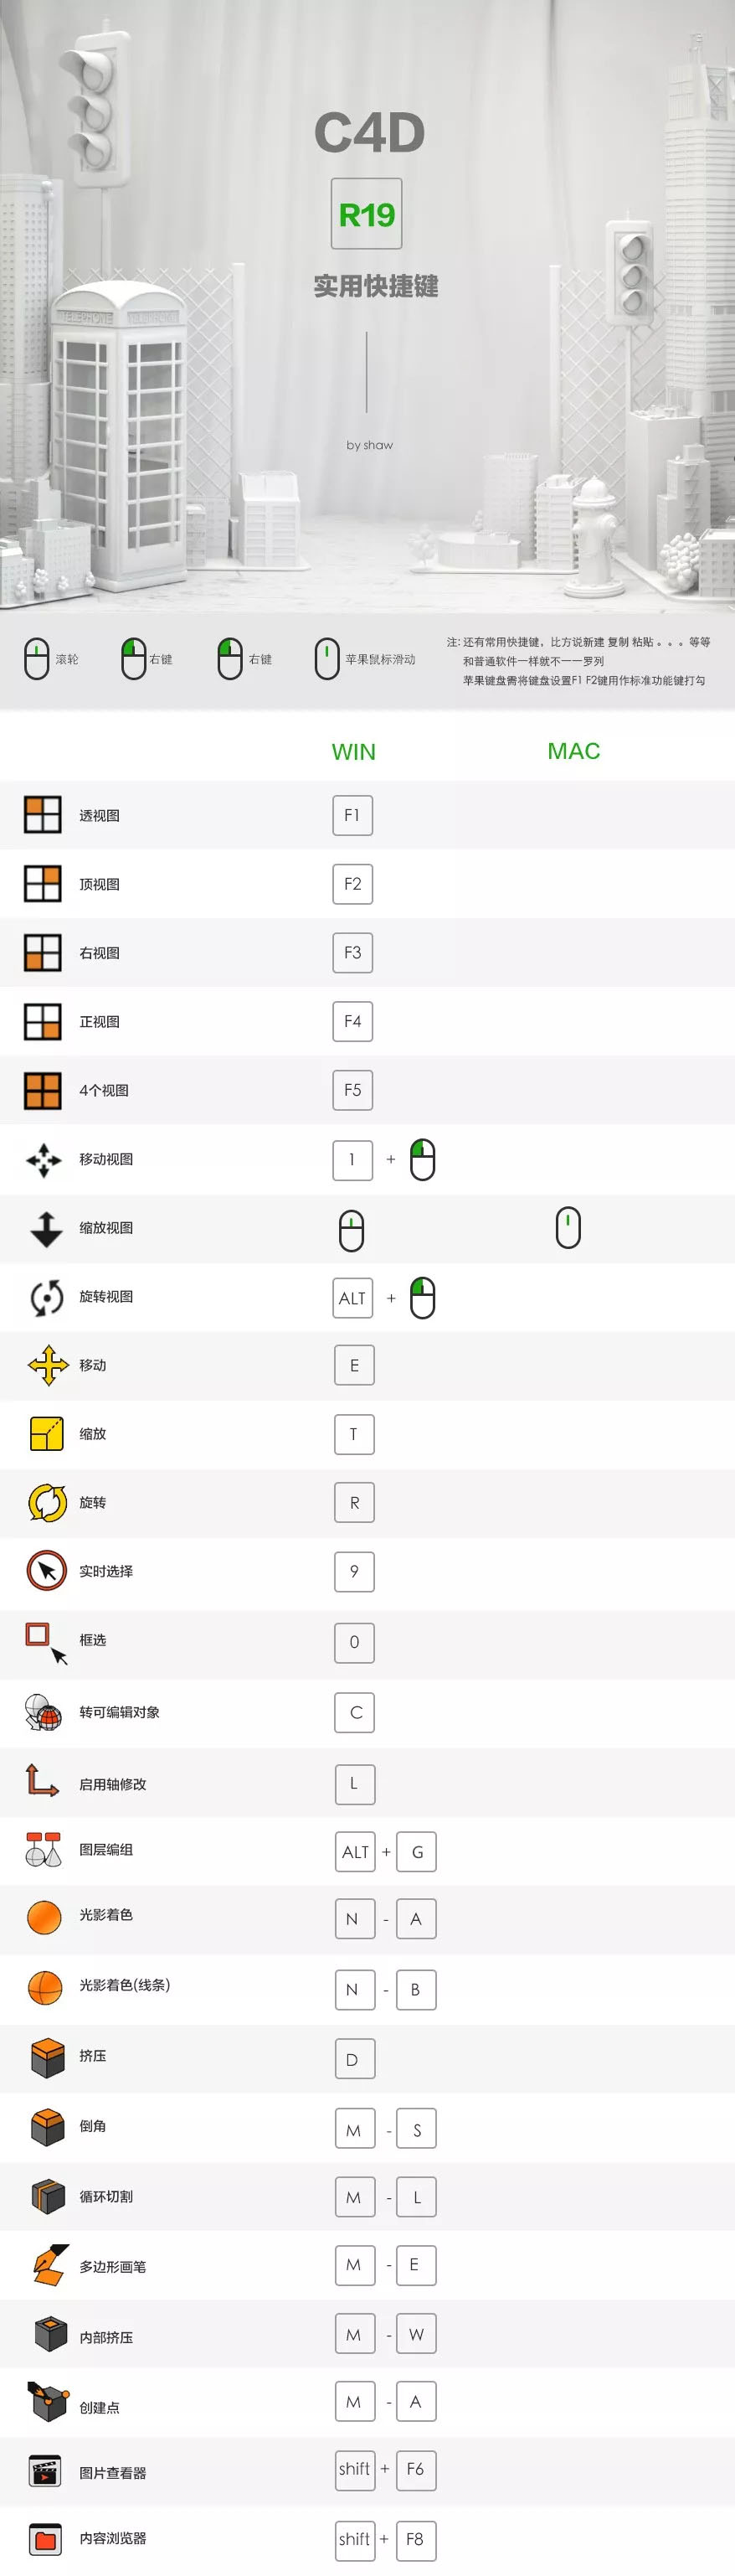Click the four views (4个视图) icon
Screen dimensions: 735x2576
click(43, 1090)
